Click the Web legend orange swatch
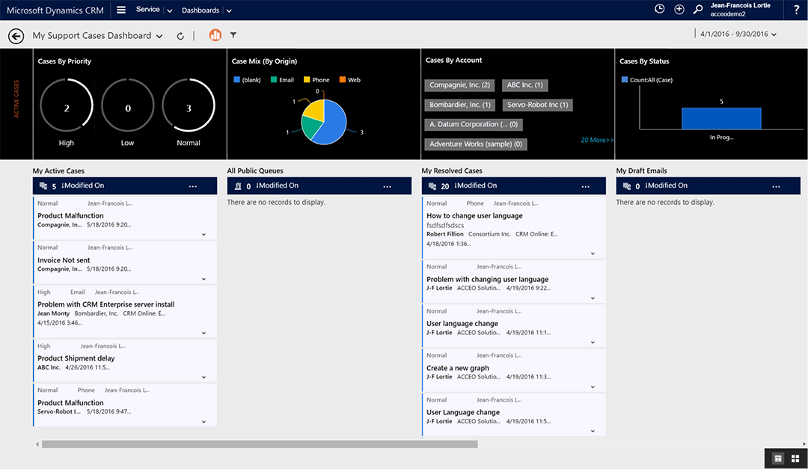Screen dimensions: 808x469 click(x=342, y=79)
